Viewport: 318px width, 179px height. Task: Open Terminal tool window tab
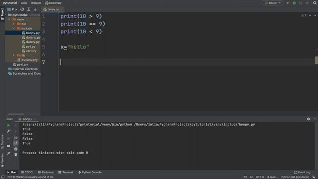coord(66,172)
